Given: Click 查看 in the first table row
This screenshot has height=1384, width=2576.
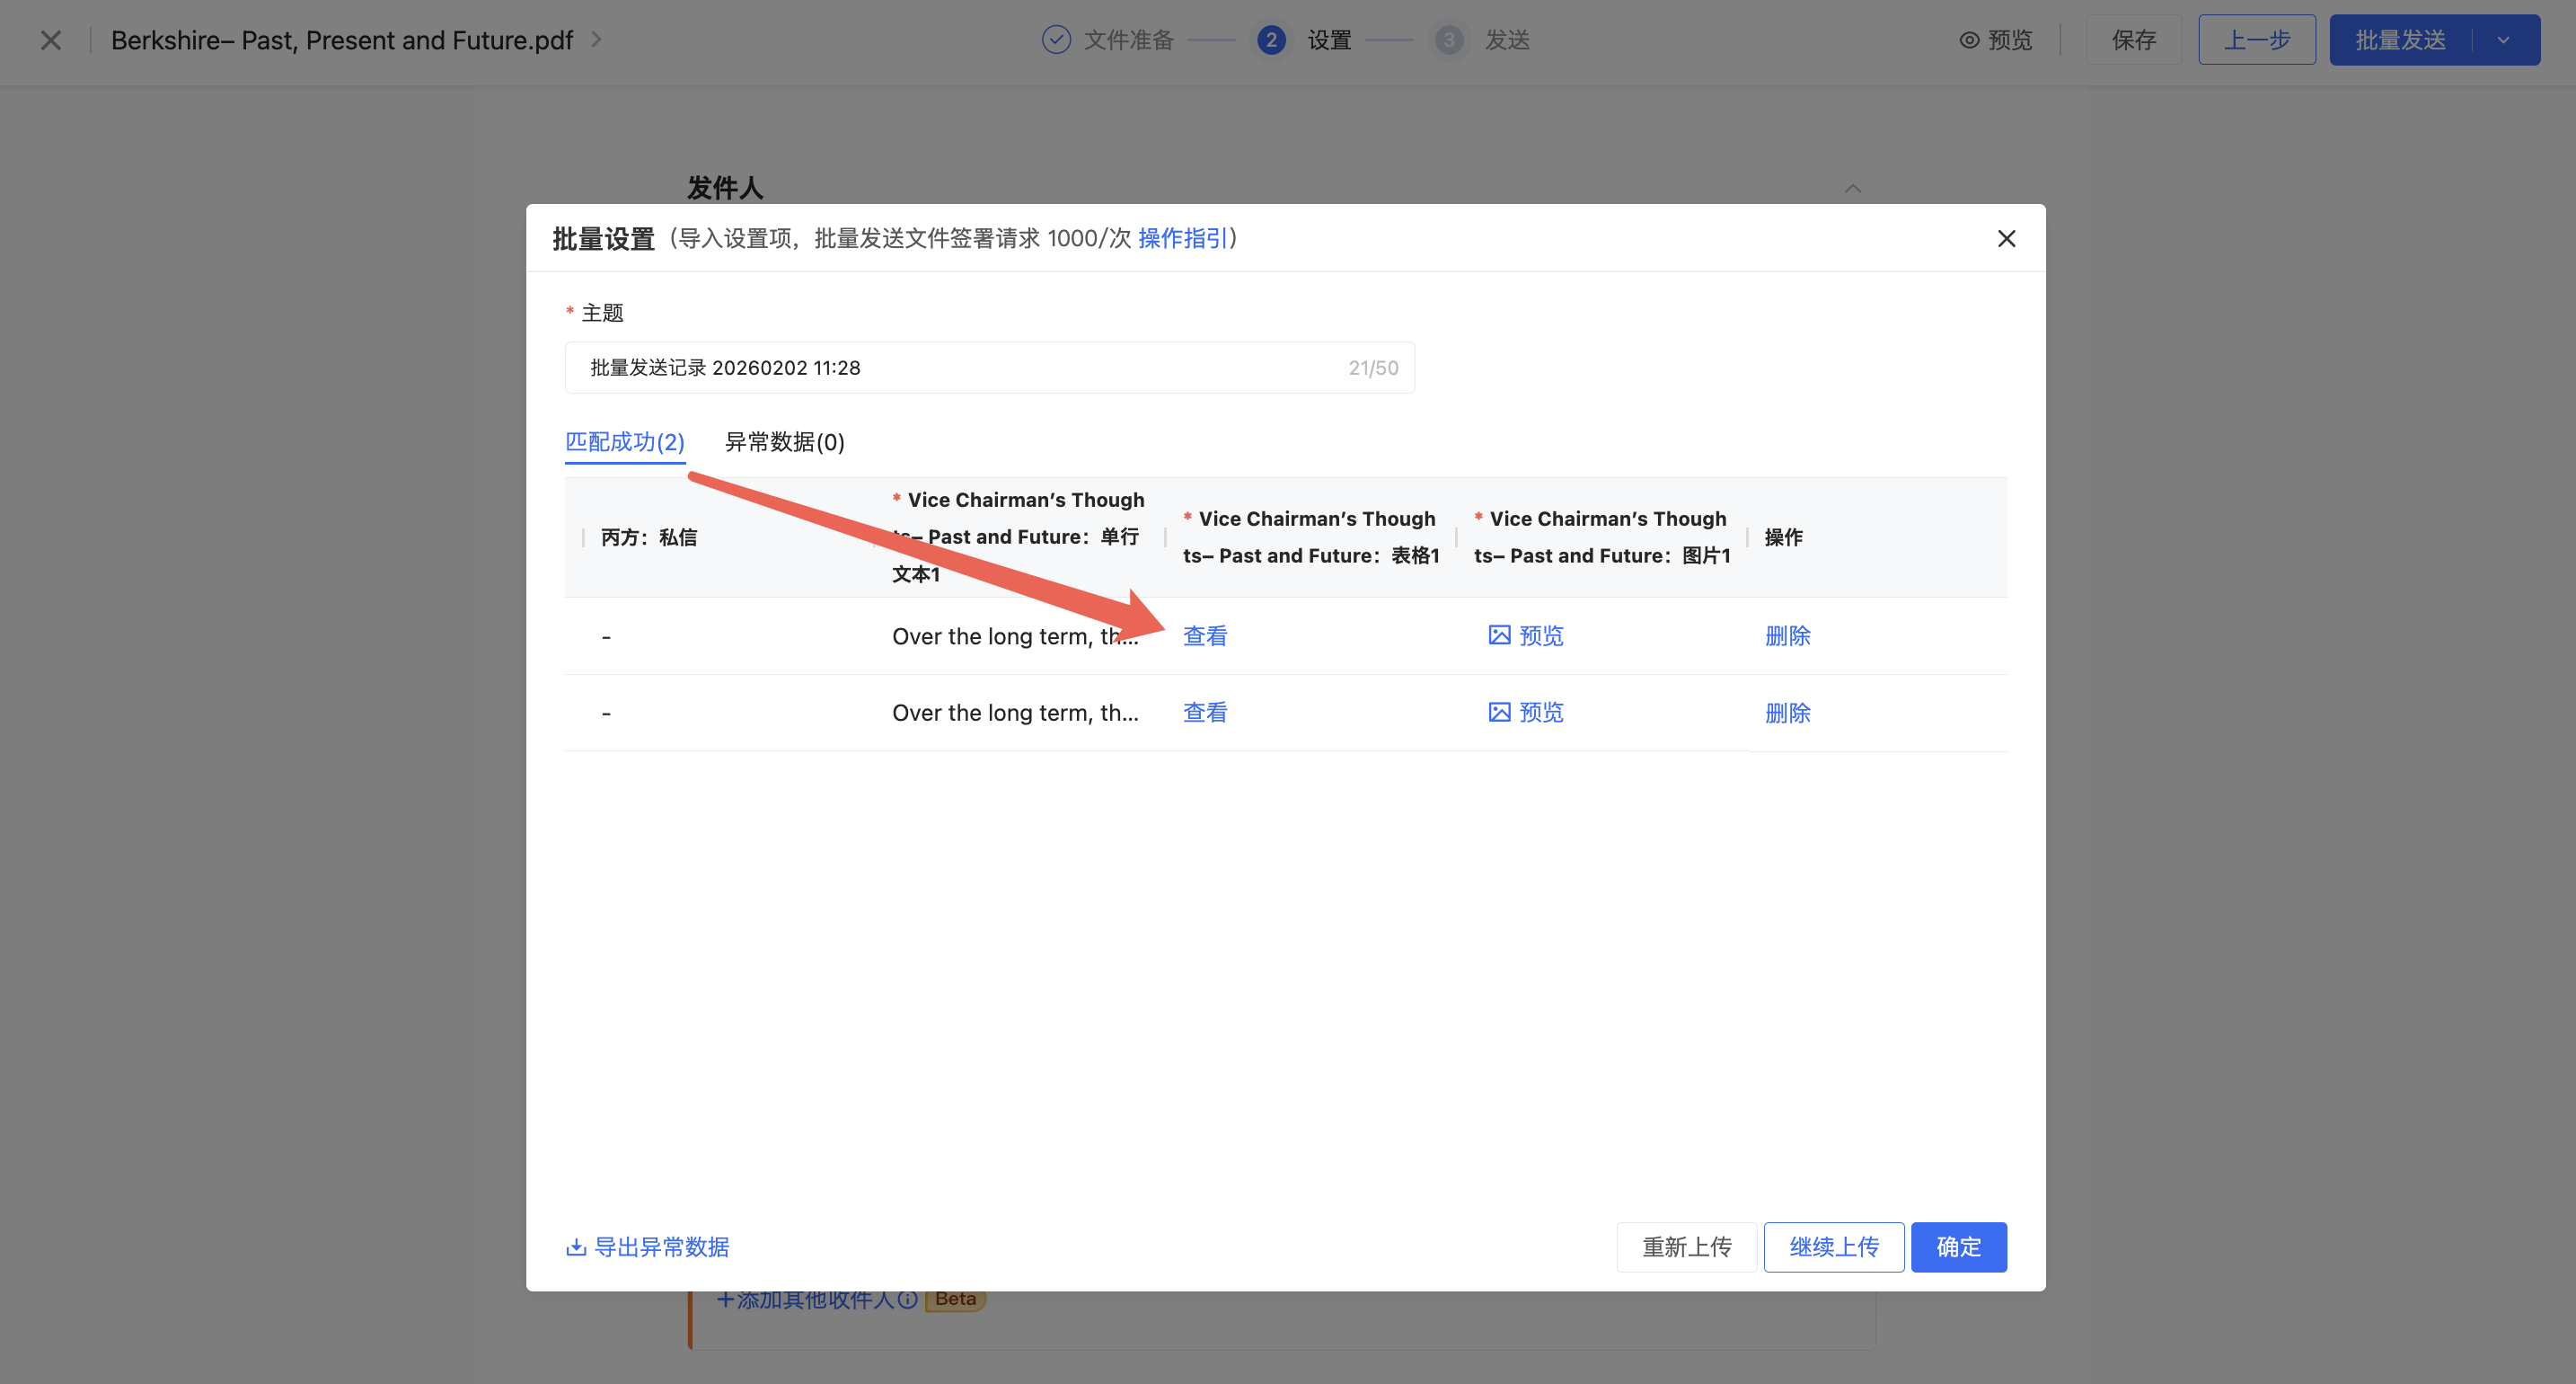Looking at the screenshot, I should (x=1205, y=635).
